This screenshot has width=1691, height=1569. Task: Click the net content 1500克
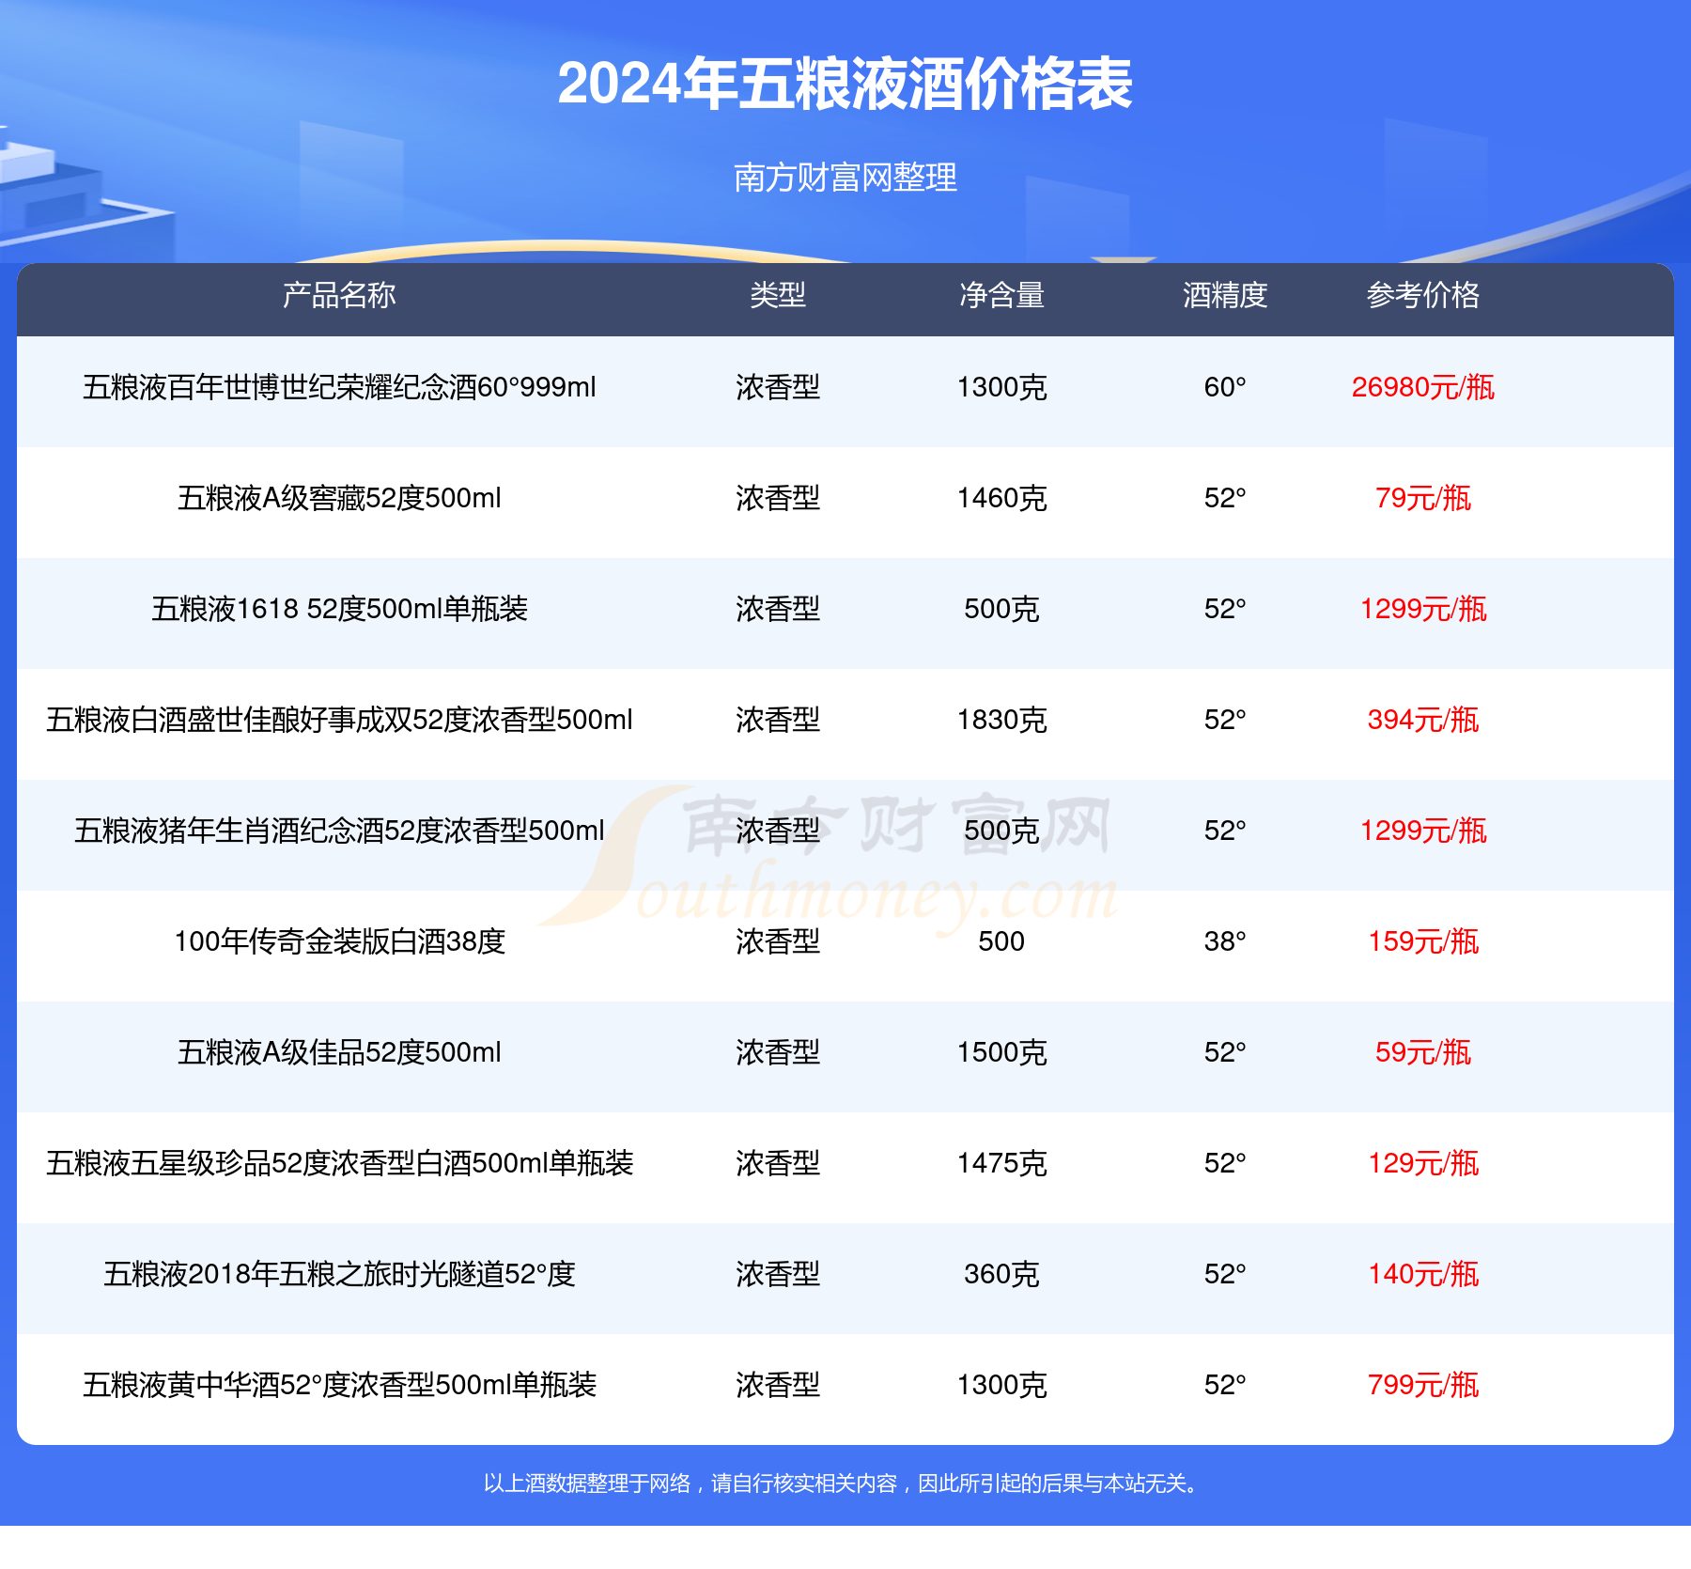1001,1052
